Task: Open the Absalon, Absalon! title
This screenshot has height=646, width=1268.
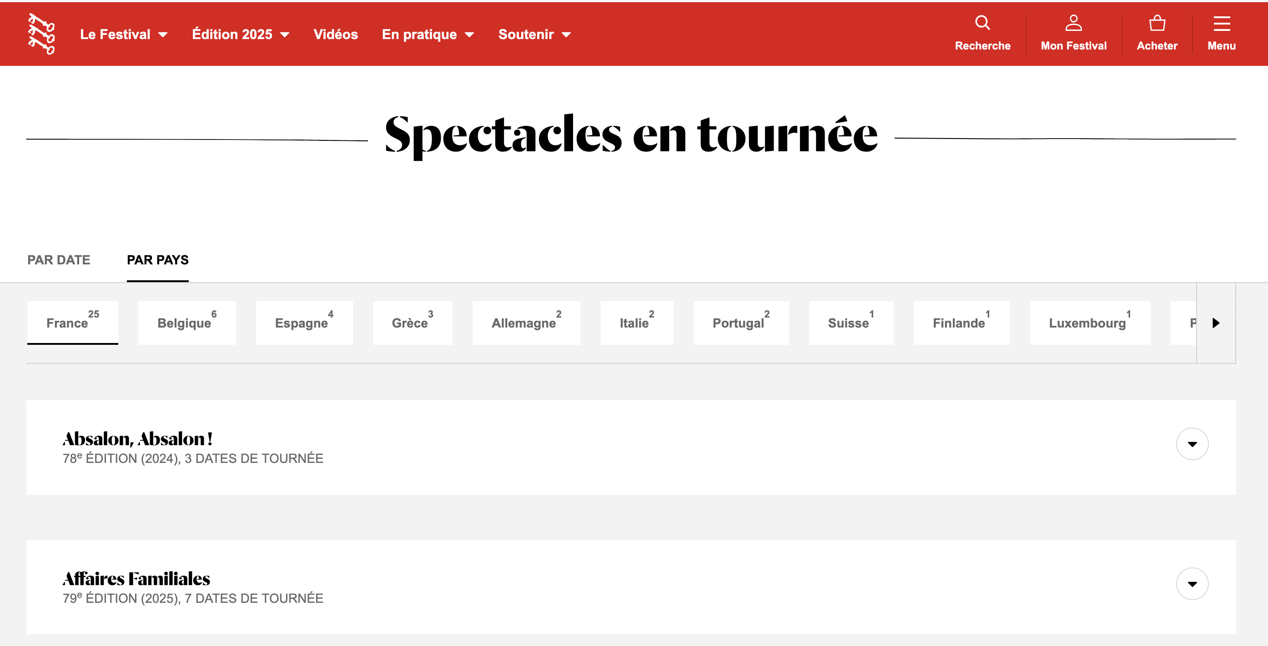Action: (x=137, y=438)
